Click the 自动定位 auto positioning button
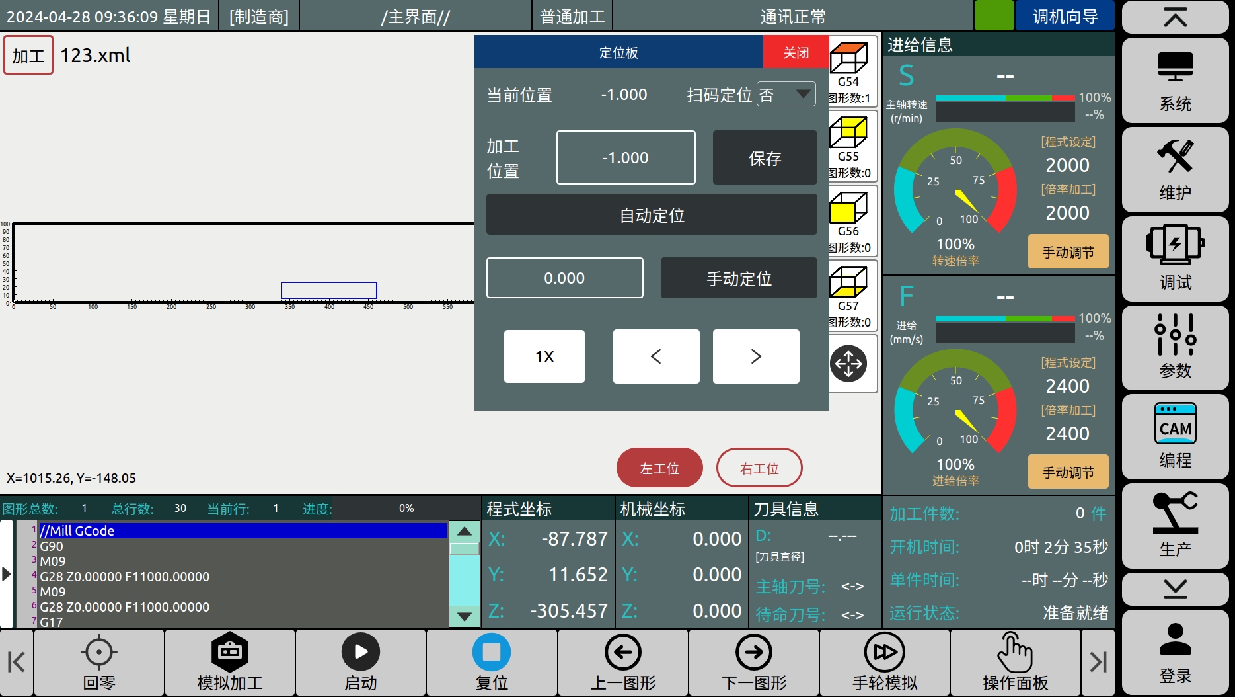The height and width of the screenshot is (697, 1235). (x=652, y=215)
